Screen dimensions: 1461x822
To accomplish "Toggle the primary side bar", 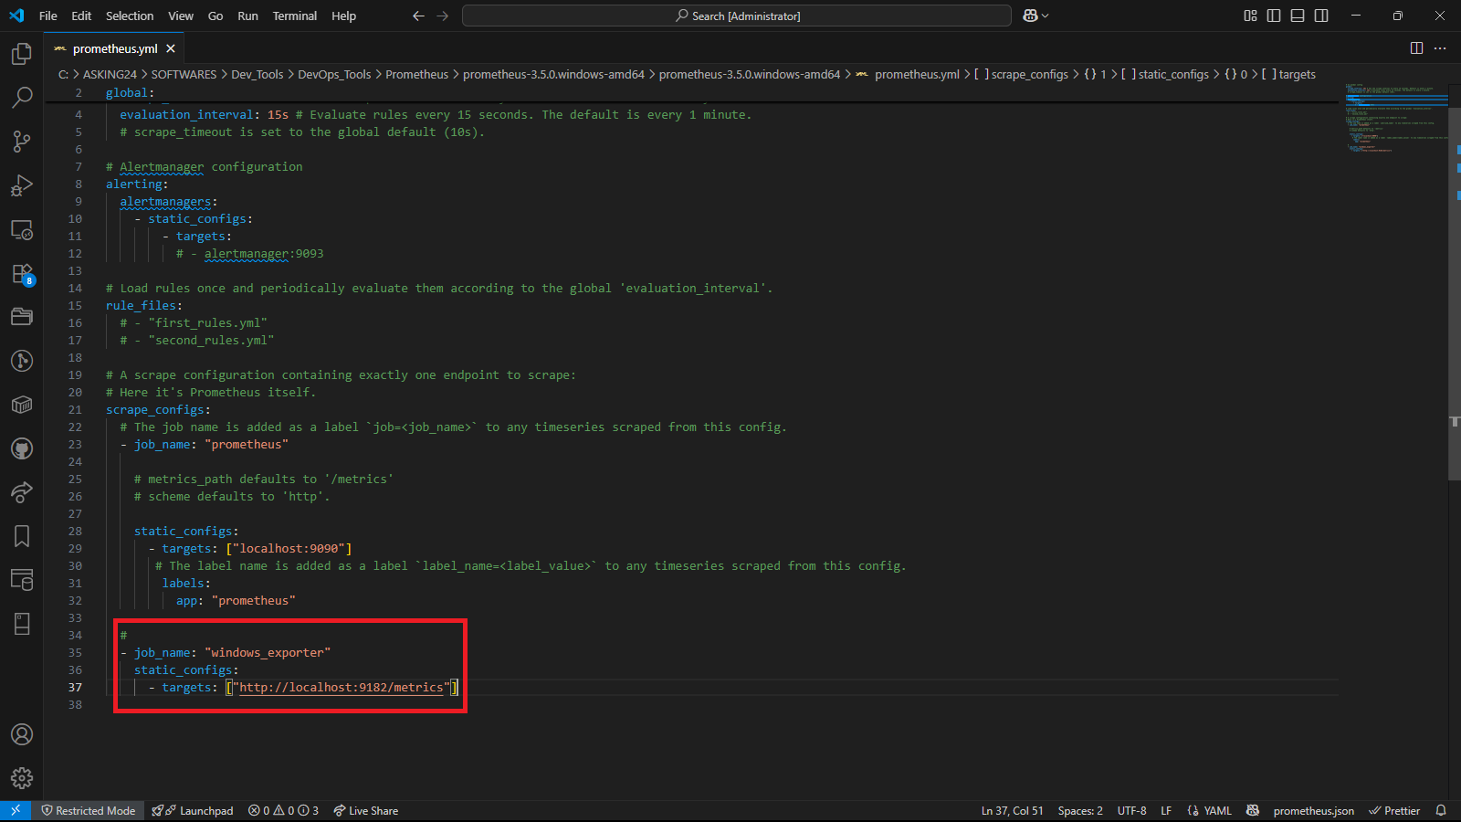I will pos(1274,16).
